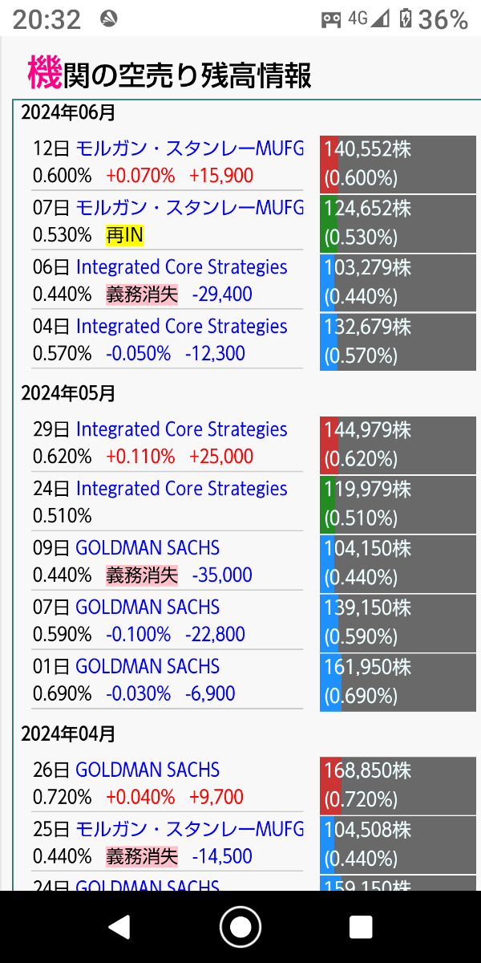
Task: Tap the cassette-style icon in status bar
Action: pos(331,19)
